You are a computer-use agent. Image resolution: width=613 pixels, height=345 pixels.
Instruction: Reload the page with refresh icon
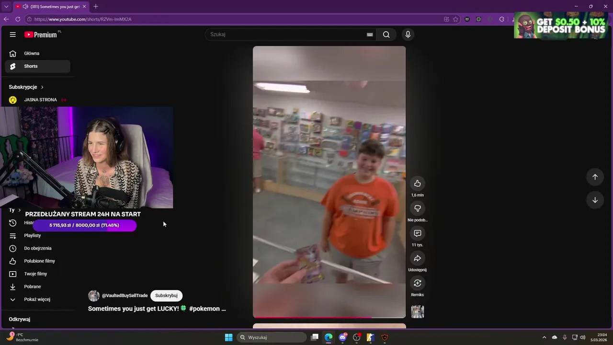tap(18, 19)
